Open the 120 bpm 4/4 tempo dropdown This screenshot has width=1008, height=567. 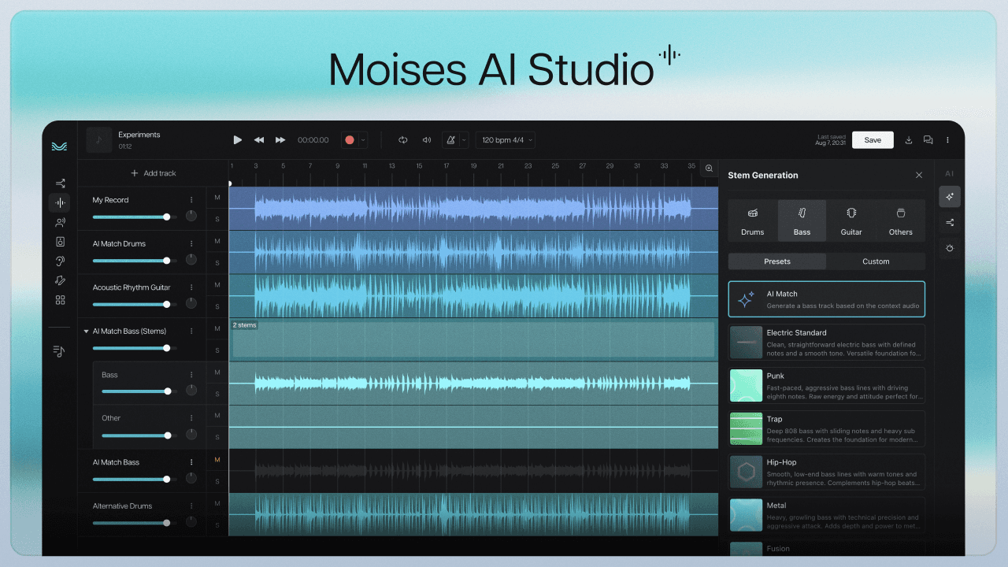point(505,140)
